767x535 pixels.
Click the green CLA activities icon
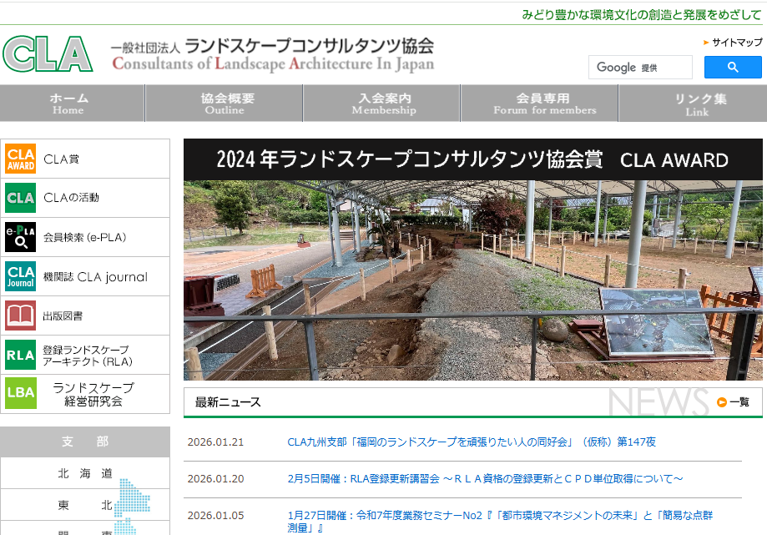[21, 198]
